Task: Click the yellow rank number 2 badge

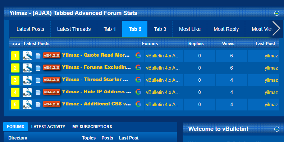Action: pos(15,68)
